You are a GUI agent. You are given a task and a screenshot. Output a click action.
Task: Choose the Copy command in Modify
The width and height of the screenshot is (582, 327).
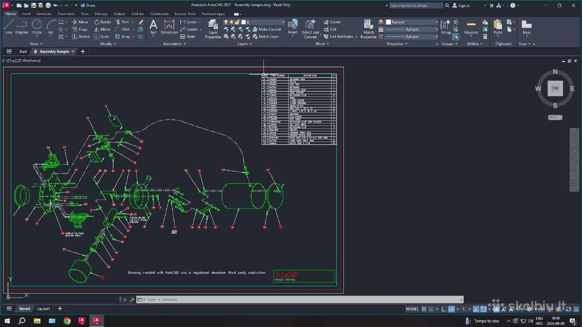tap(80, 29)
